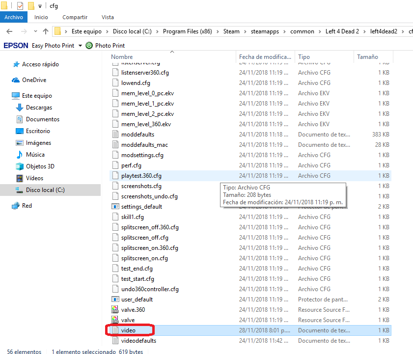Select Program Files (x86) breadcrumb segment

(x=187, y=31)
